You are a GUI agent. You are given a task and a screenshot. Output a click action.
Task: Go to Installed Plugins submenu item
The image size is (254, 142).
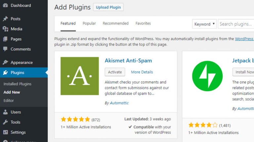[18, 84]
